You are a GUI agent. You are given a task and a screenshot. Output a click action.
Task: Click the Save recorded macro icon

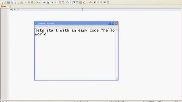(x=108, y=3)
